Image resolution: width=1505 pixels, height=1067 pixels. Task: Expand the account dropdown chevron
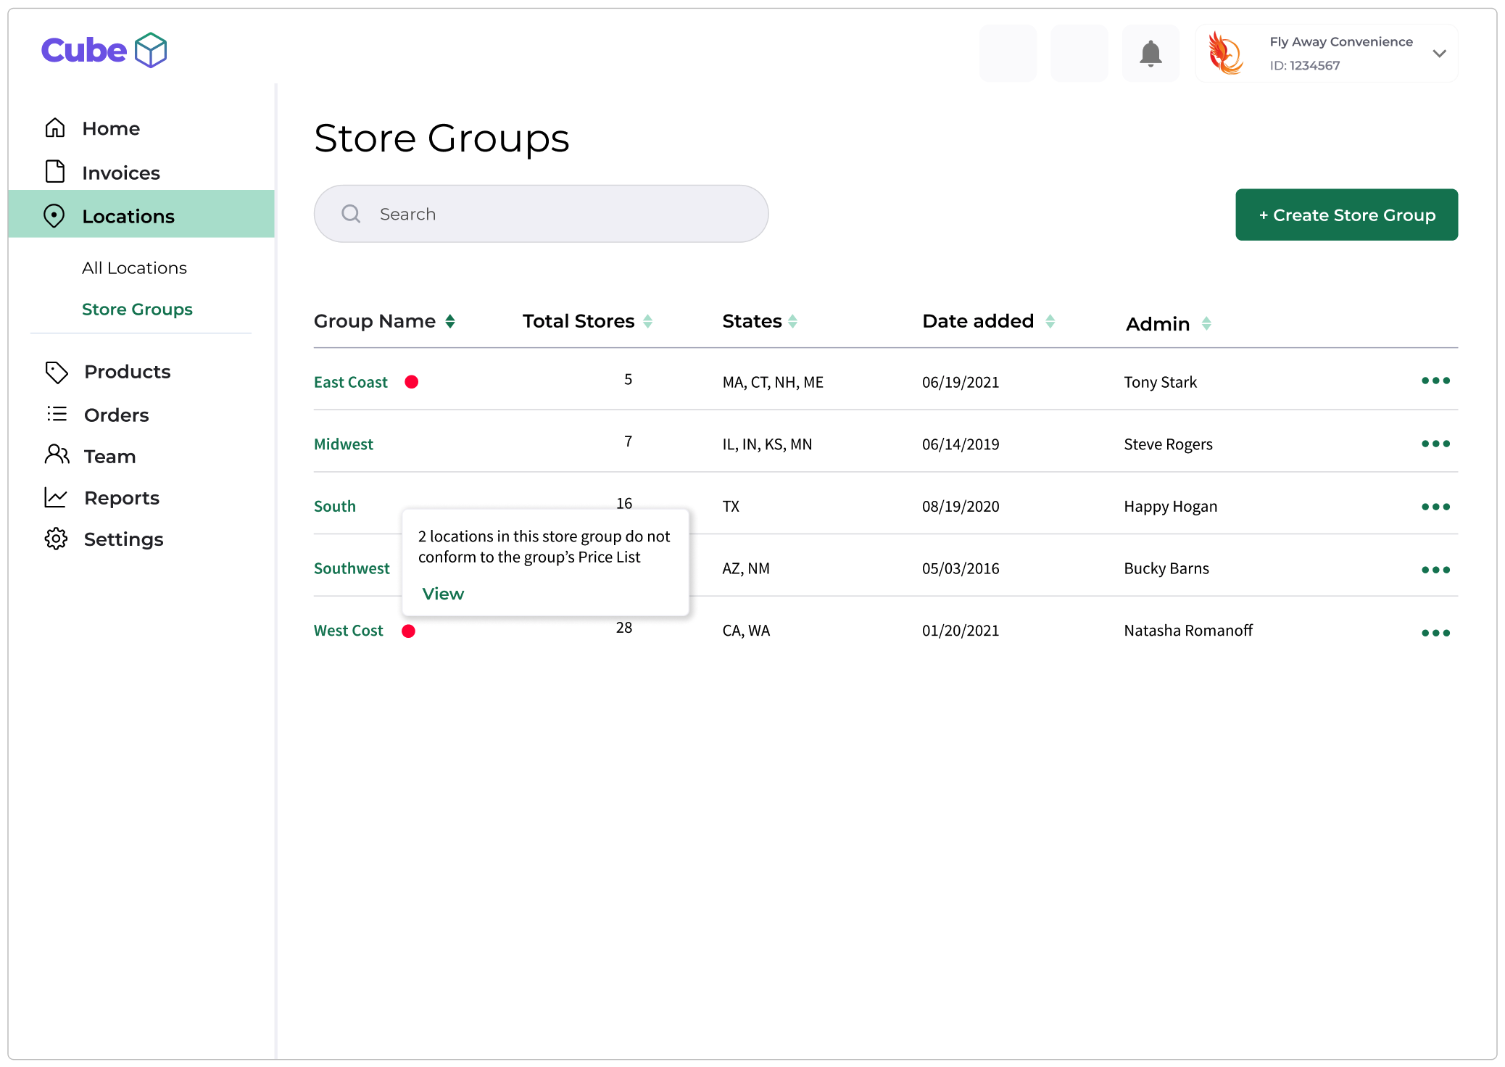[x=1439, y=54]
